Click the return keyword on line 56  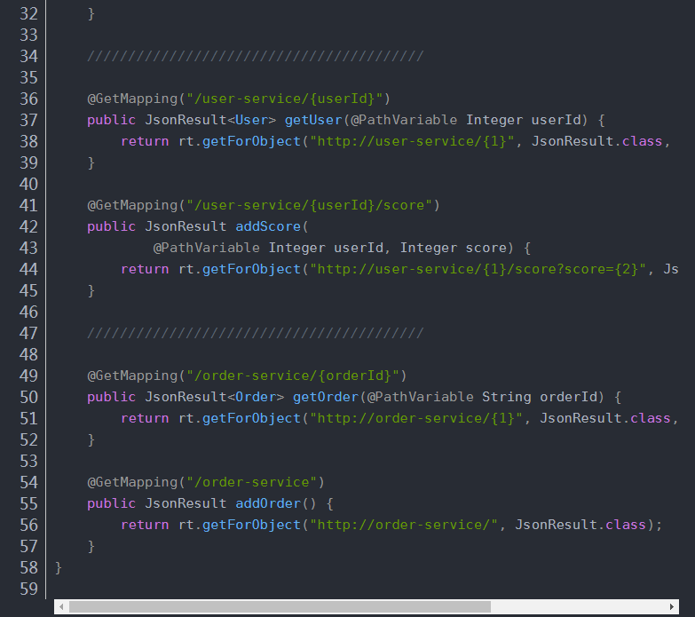point(145,525)
